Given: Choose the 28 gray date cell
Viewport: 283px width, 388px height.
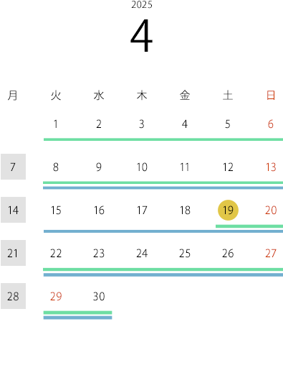Looking at the screenshot, I should (x=13, y=296).
